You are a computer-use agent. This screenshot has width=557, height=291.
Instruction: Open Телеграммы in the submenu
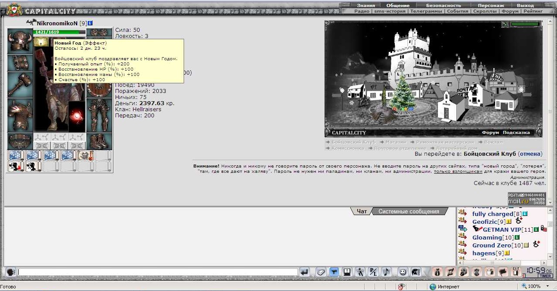[x=426, y=11]
